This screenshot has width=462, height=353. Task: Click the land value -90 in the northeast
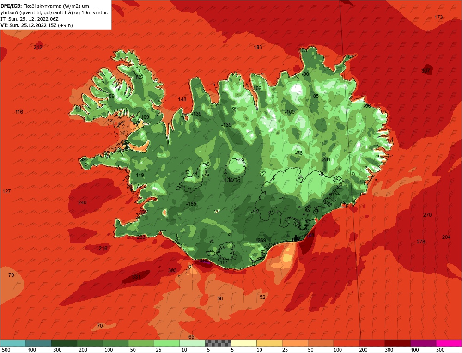point(305,73)
